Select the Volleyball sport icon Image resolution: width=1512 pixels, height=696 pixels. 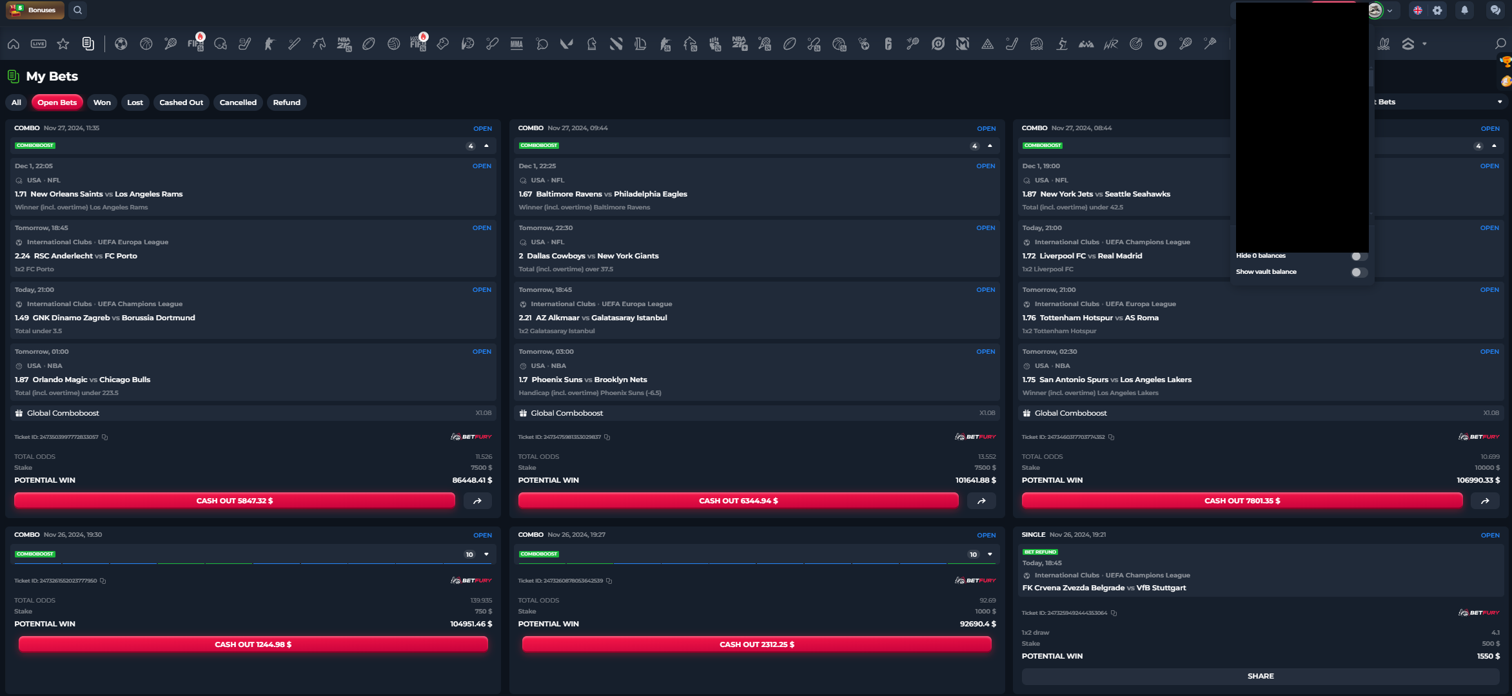[393, 44]
